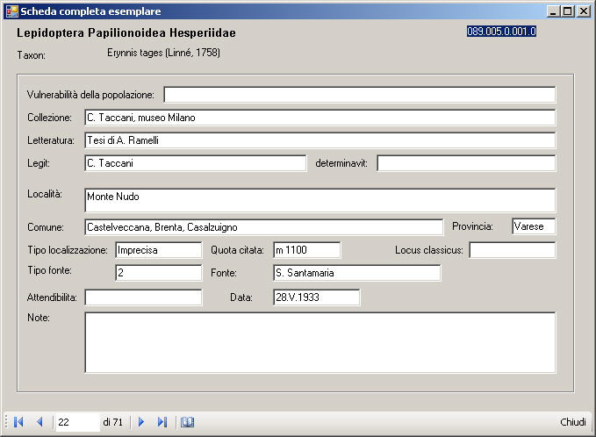Screen dimensions: 596x437
Task: Click the Letteratura field with Tesi di A. Ramelli
Action: pos(320,140)
